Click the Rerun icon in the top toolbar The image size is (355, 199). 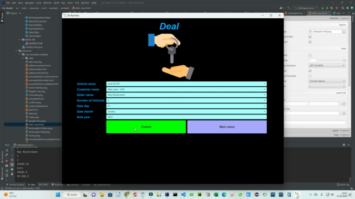coord(322,8)
